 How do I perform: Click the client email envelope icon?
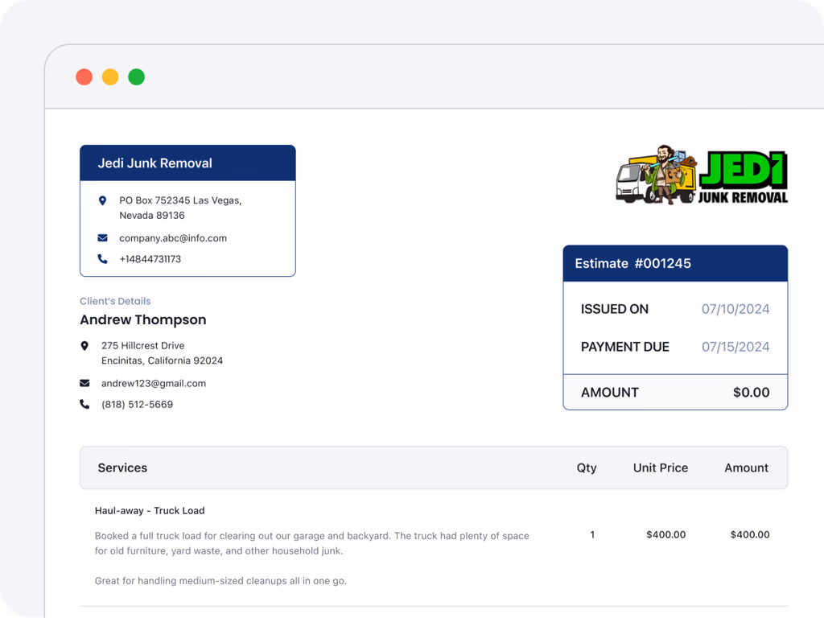point(84,383)
